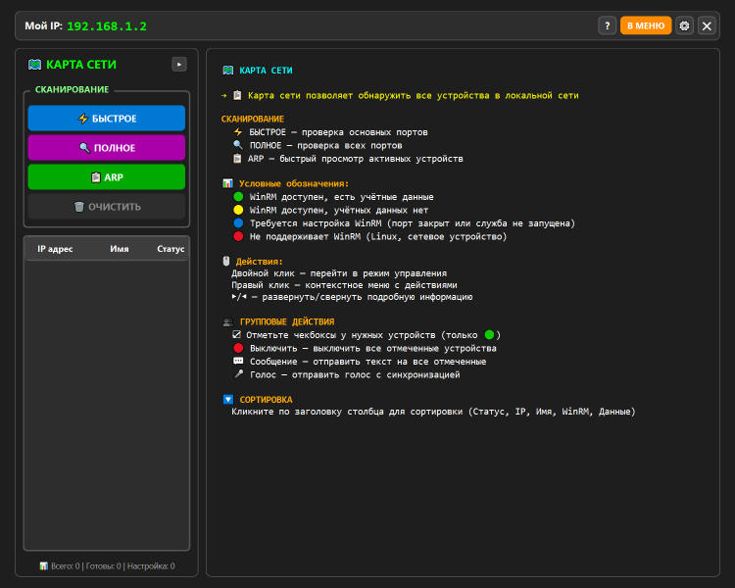Image resolution: width=735 pixels, height=588 pixels.
Task: Sort the device list by IP адрес column
Action: [x=55, y=249]
